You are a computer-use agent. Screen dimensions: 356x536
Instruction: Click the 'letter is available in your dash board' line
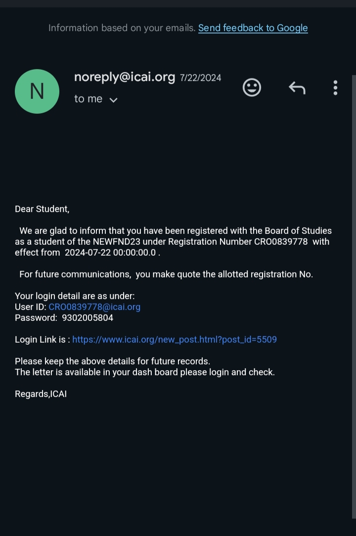click(x=144, y=372)
